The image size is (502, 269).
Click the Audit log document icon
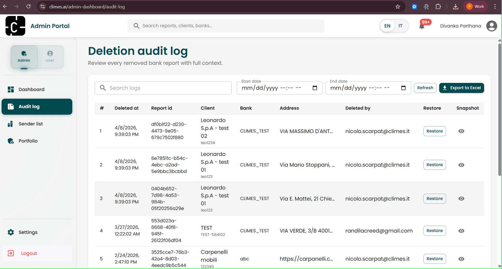coord(11,106)
